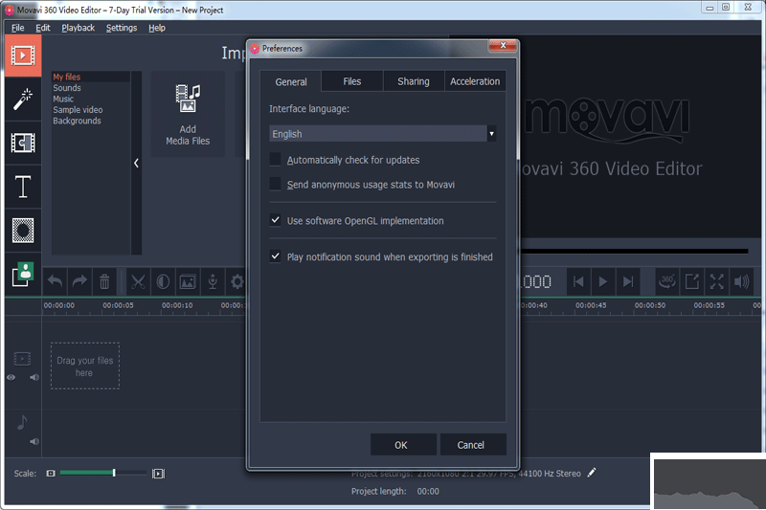The image size is (766, 510).
Task: Open the File menu
Action: 17,28
